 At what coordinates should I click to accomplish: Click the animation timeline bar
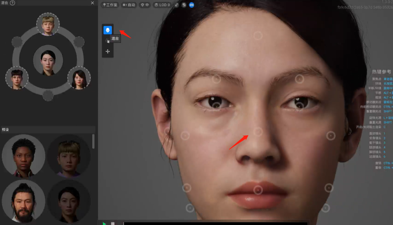coord(215,224)
